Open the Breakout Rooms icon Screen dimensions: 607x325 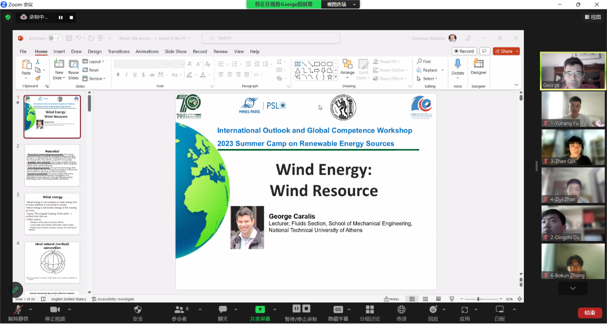point(370,310)
